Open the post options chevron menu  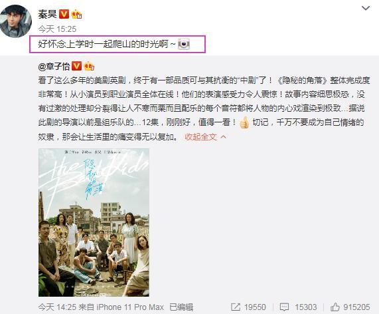[x=366, y=8]
